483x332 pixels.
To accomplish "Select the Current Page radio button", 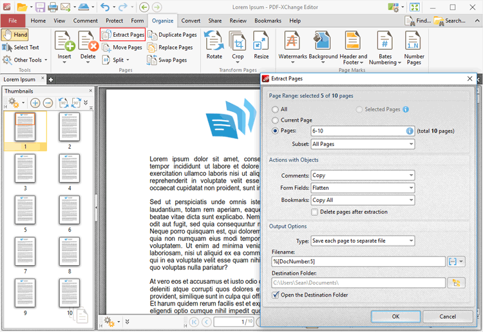I will [x=275, y=120].
